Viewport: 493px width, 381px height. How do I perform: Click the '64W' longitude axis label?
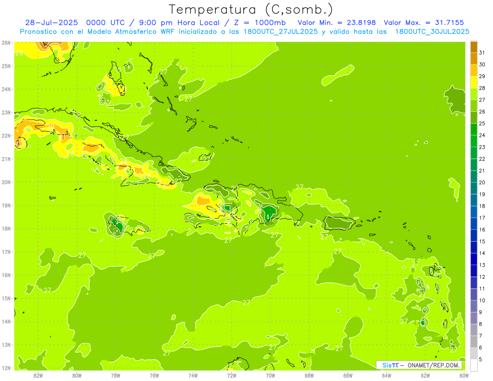pyautogui.click(x=387, y=375)
